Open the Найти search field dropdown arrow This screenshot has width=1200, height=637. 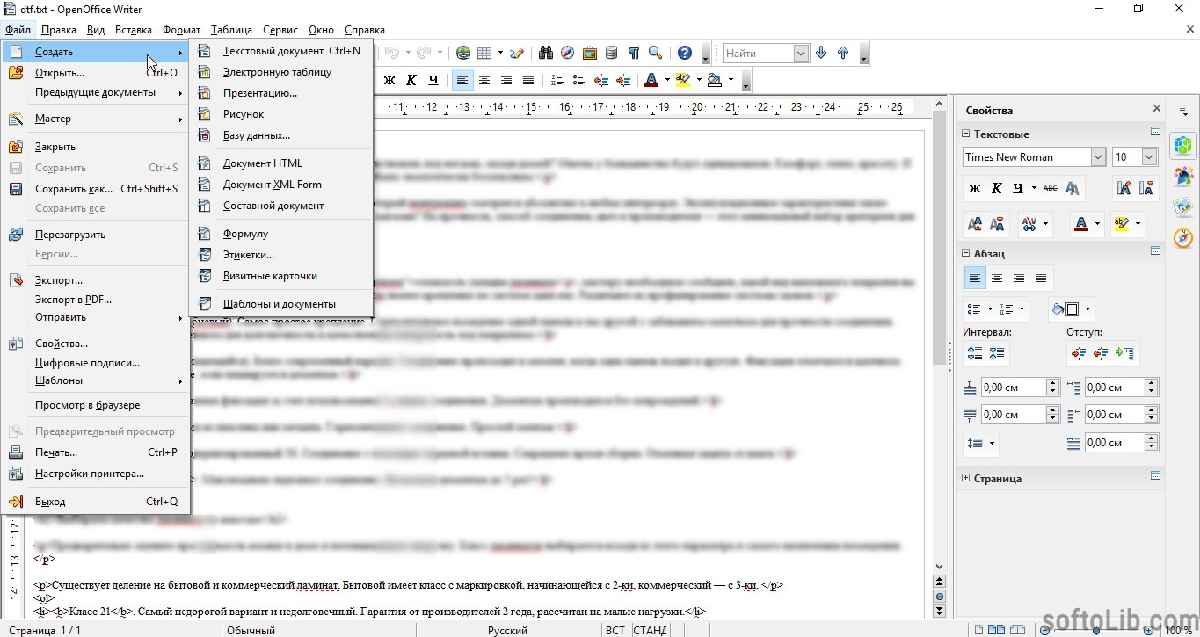pos(801,53)
